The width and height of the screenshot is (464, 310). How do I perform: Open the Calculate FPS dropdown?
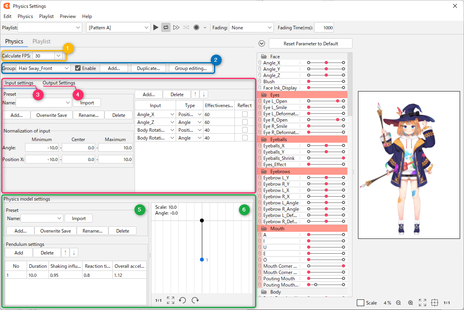[x=58, y=56]
